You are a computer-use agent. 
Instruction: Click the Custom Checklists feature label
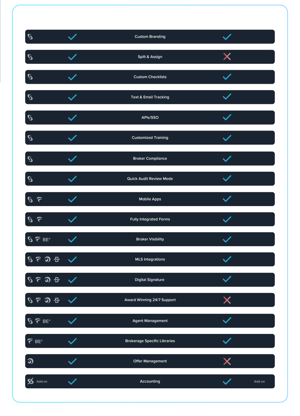click(x=150, y=77)
